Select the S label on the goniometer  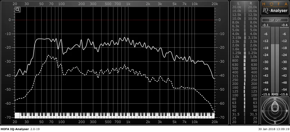click(275, 122)
